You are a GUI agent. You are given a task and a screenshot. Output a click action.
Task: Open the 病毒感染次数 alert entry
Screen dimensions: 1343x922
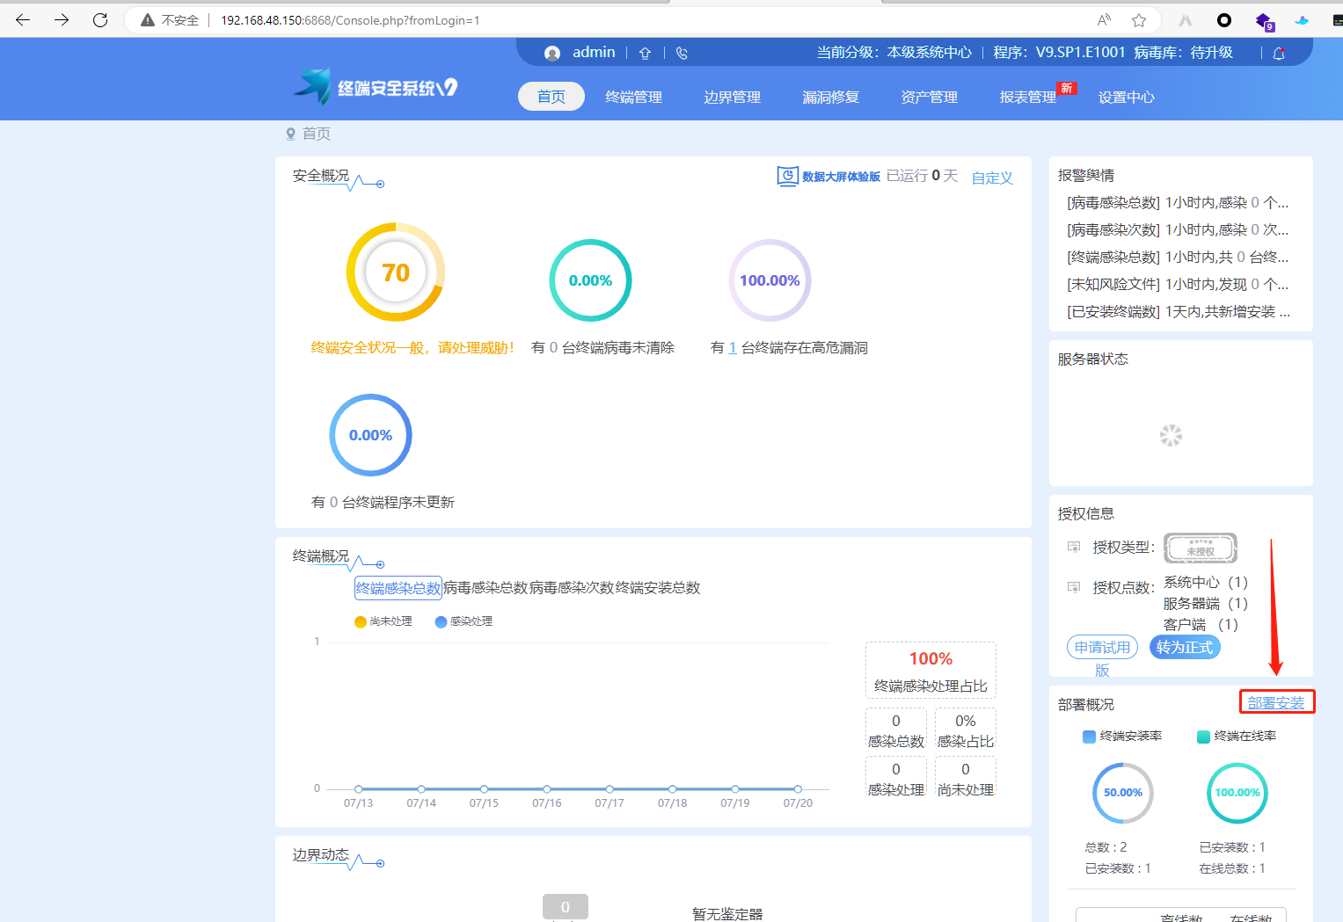pos(1178,230)
